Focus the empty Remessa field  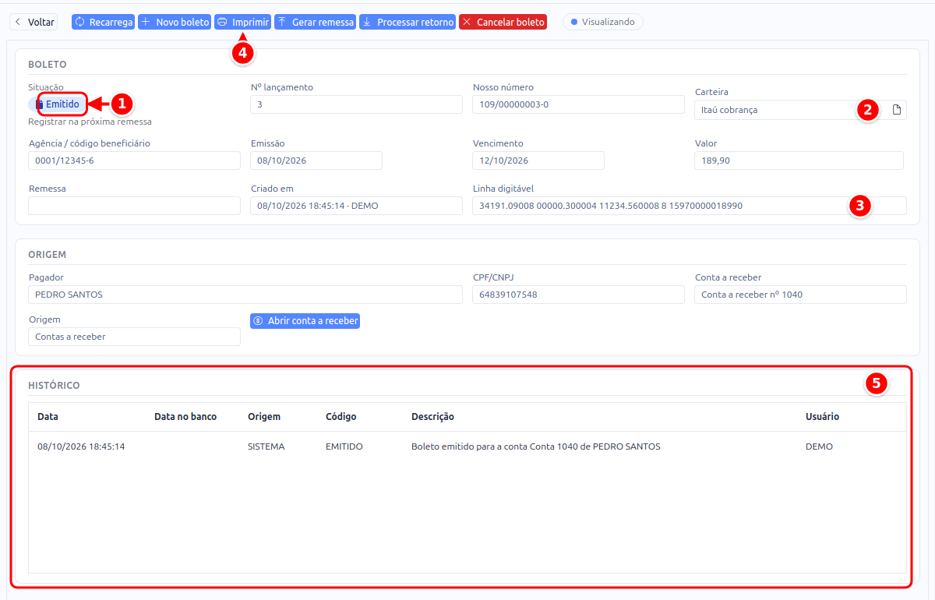coord(134,206)
